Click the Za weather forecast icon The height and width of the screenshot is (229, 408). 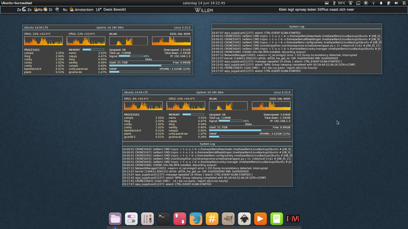24,10
